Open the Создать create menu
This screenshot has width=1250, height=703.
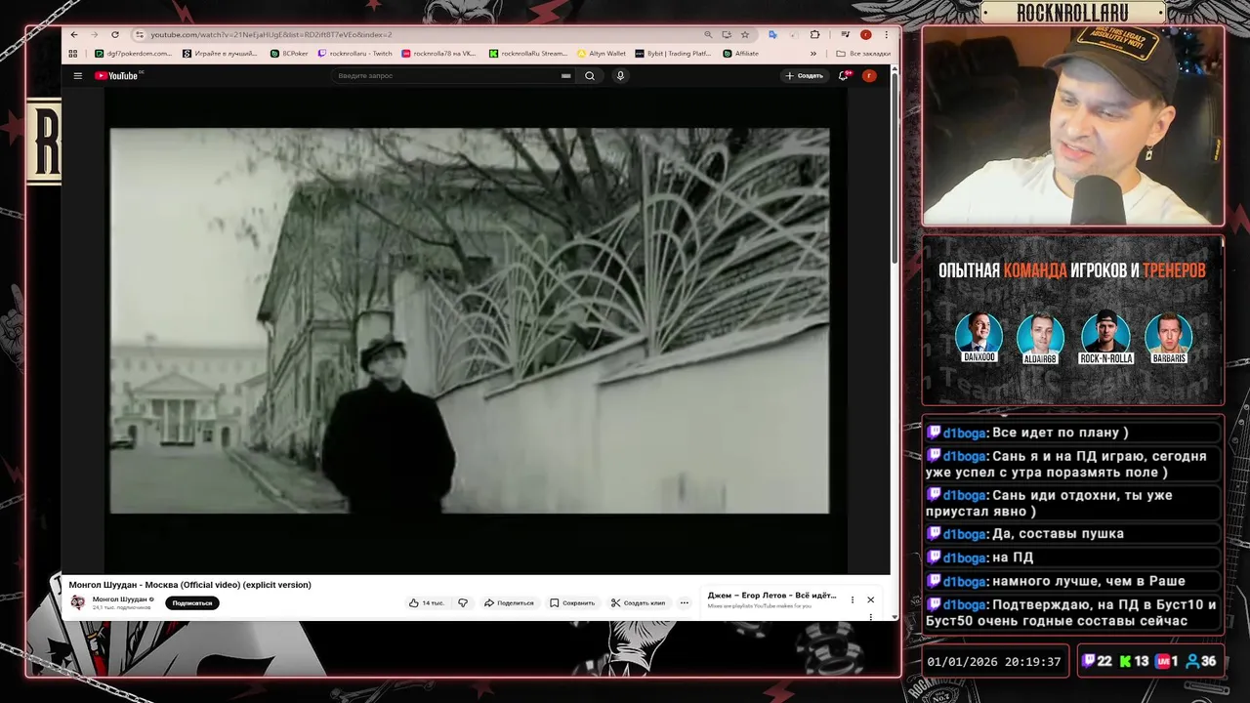804,75
